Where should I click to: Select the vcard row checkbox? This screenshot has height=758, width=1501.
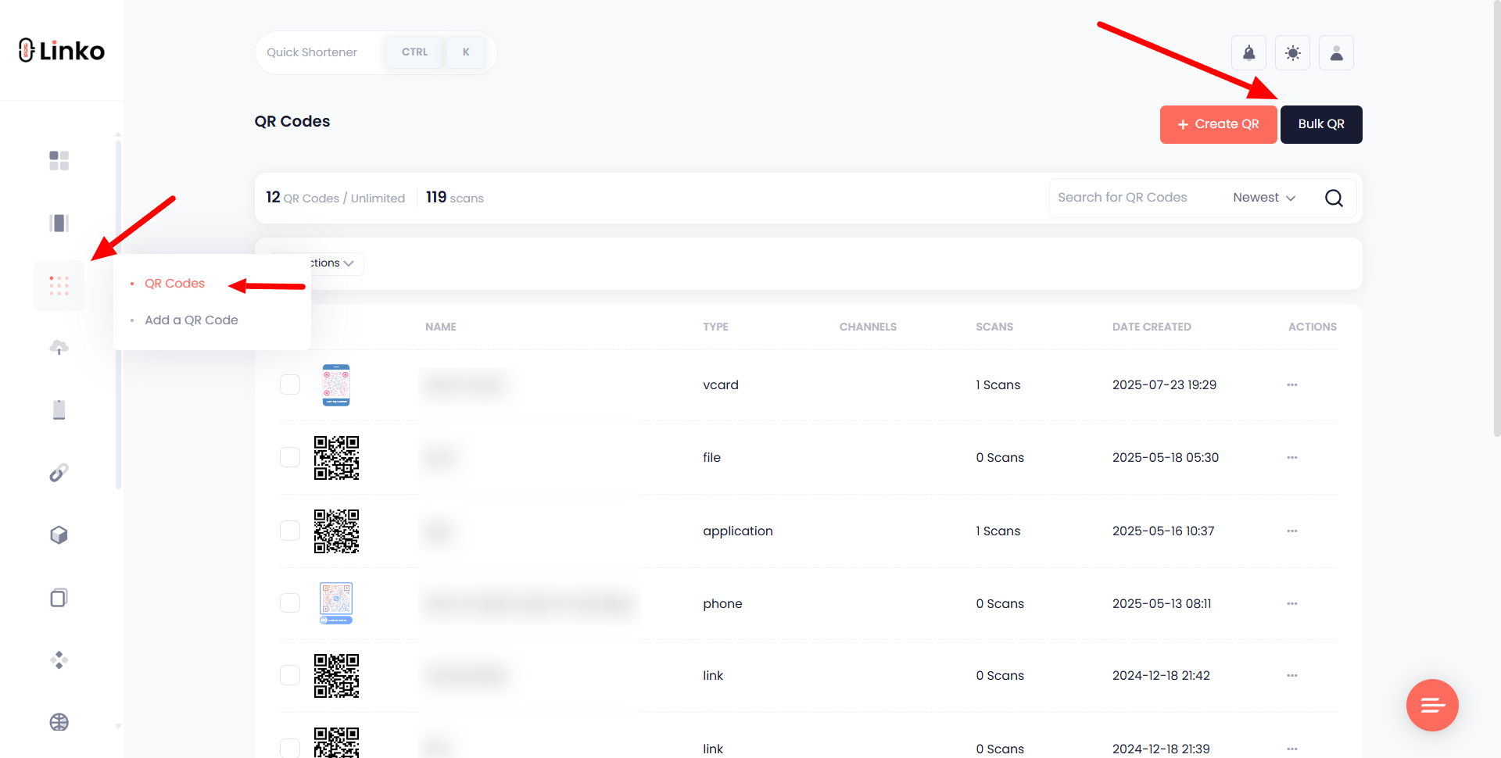(290, 384)
